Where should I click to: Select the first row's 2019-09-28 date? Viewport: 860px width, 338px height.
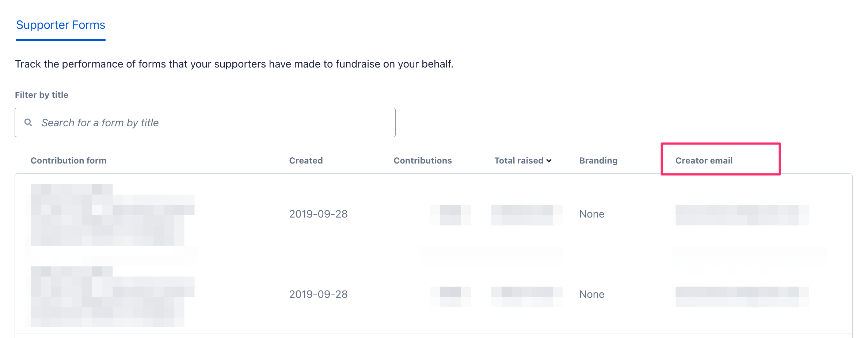(318, 214)
